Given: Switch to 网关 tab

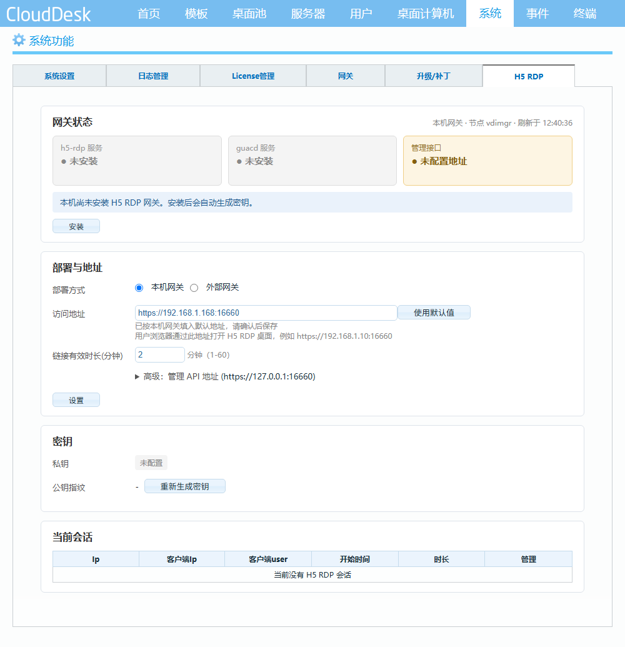Looking at the screenshot, I should (x=345, y=76).
